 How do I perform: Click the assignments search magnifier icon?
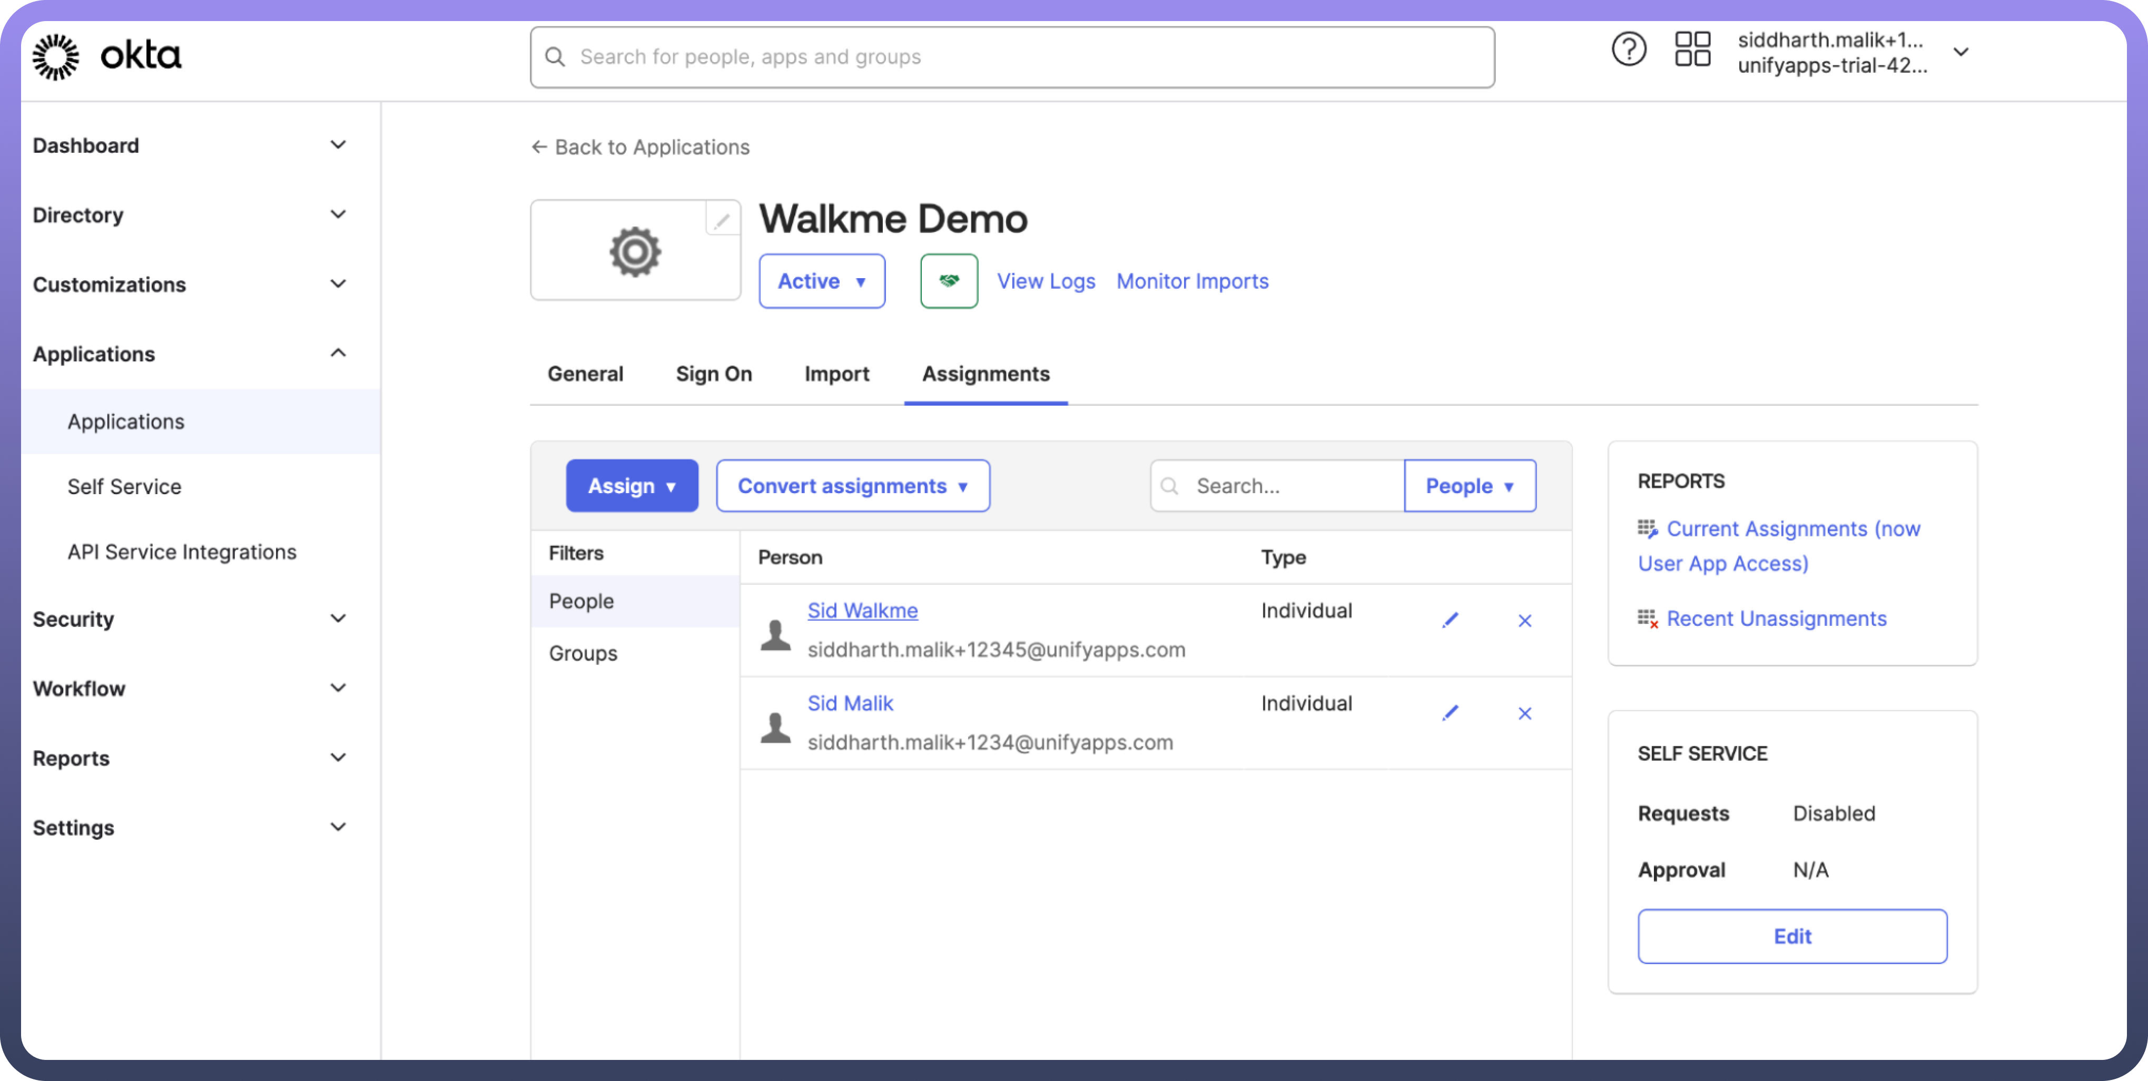1170,486
